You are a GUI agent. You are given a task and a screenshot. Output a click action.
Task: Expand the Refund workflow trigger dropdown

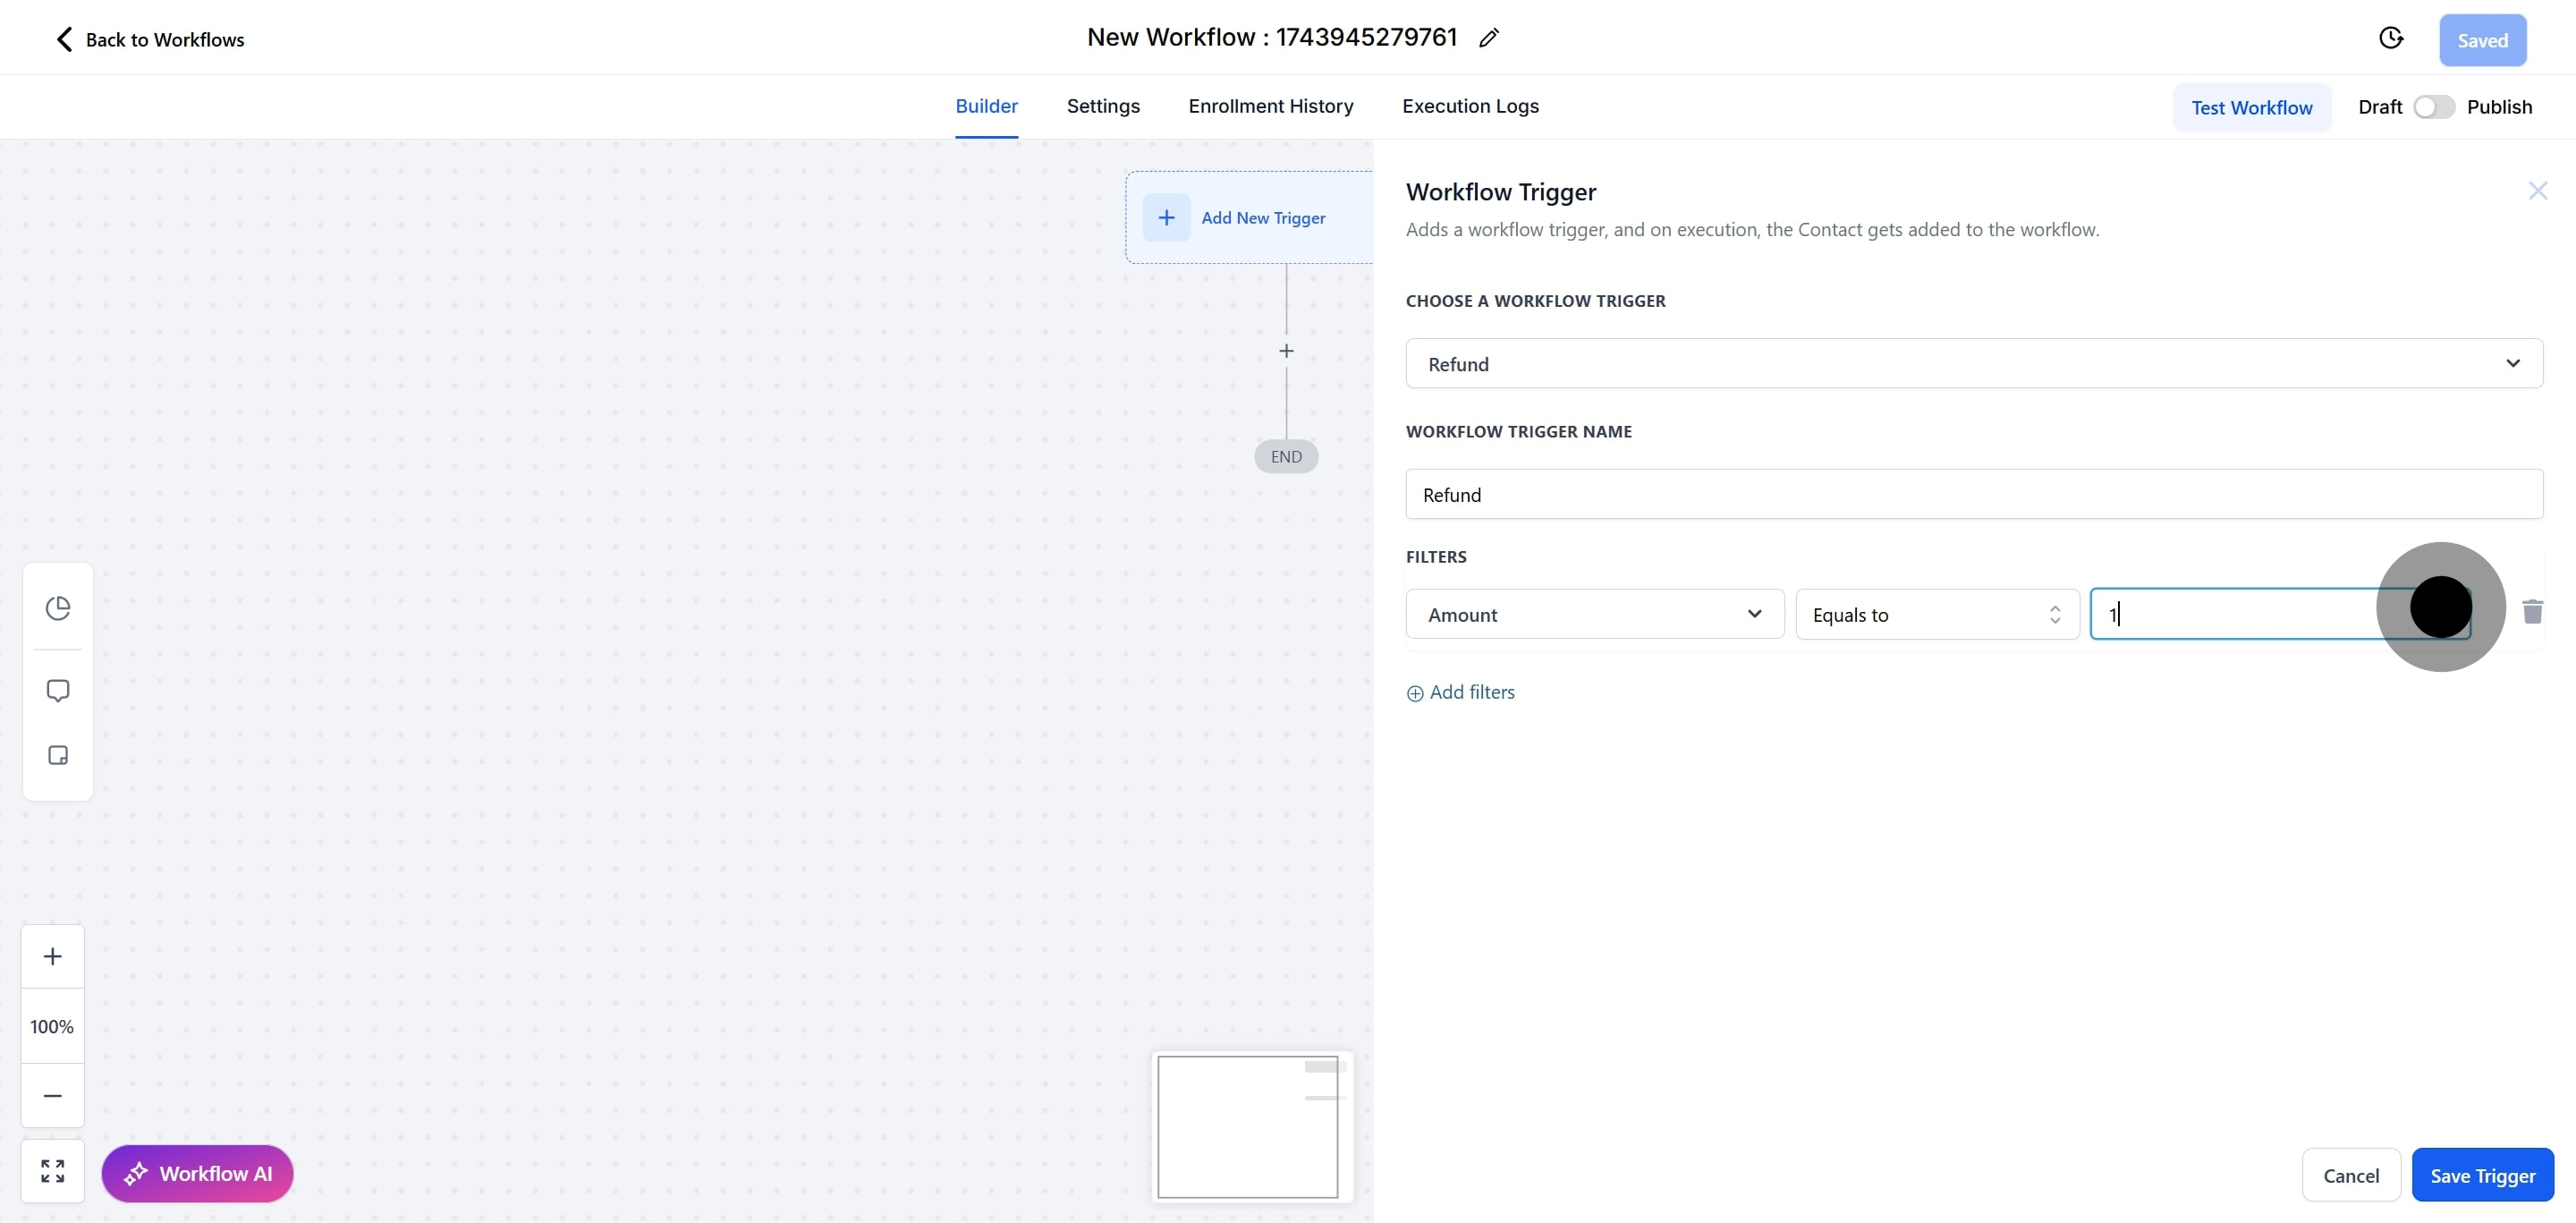pyautogui.click(x=1973, y=364)
